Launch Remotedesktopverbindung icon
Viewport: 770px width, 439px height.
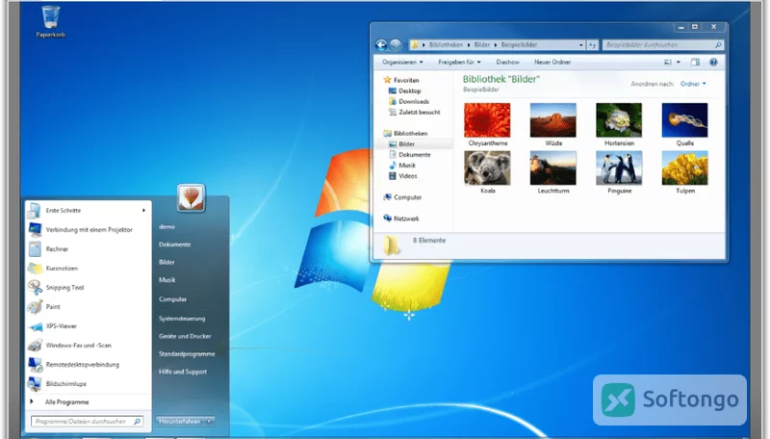[x=35, y=364]
